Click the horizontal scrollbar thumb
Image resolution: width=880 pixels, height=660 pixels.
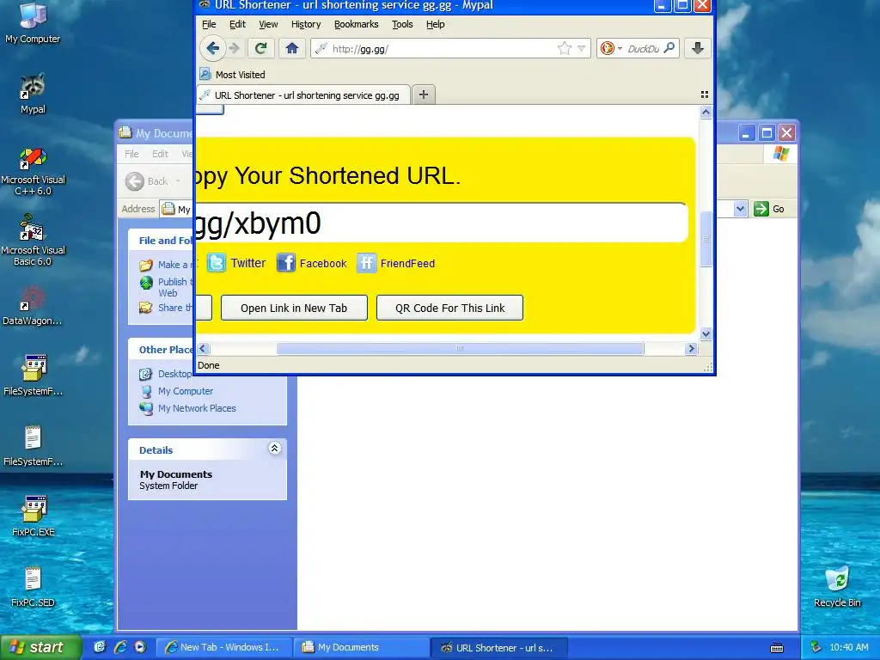[x=460, y=349]
